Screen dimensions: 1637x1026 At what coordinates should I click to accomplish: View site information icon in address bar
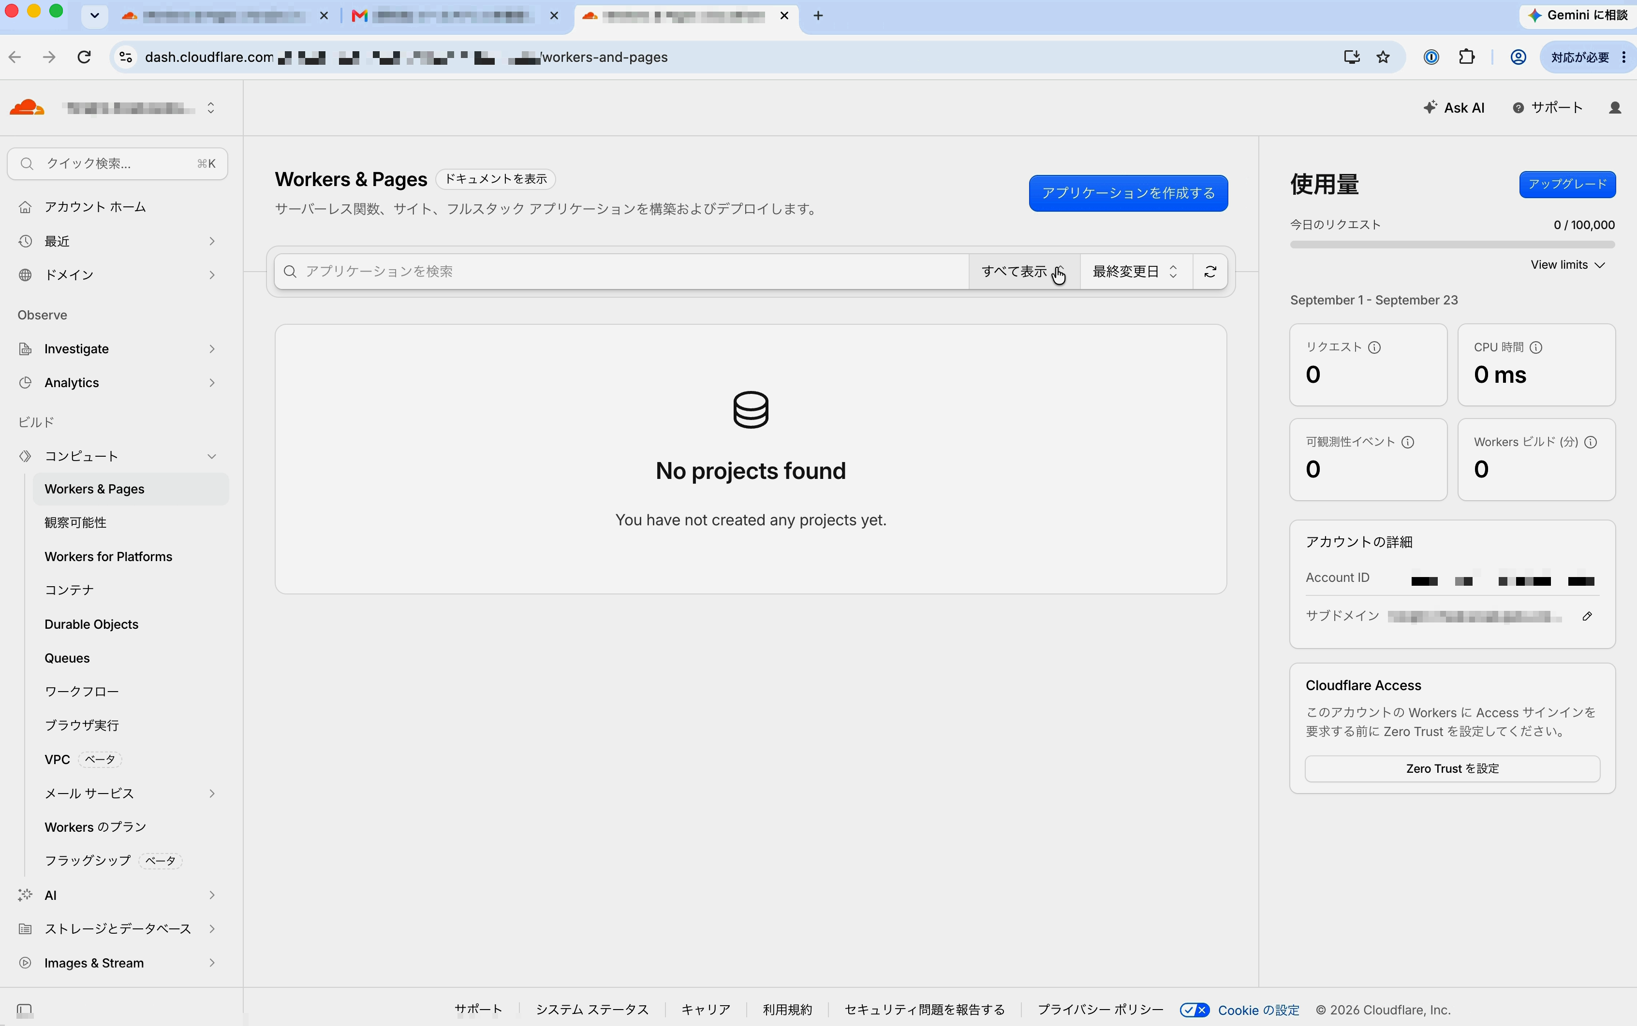click(126, 57)
